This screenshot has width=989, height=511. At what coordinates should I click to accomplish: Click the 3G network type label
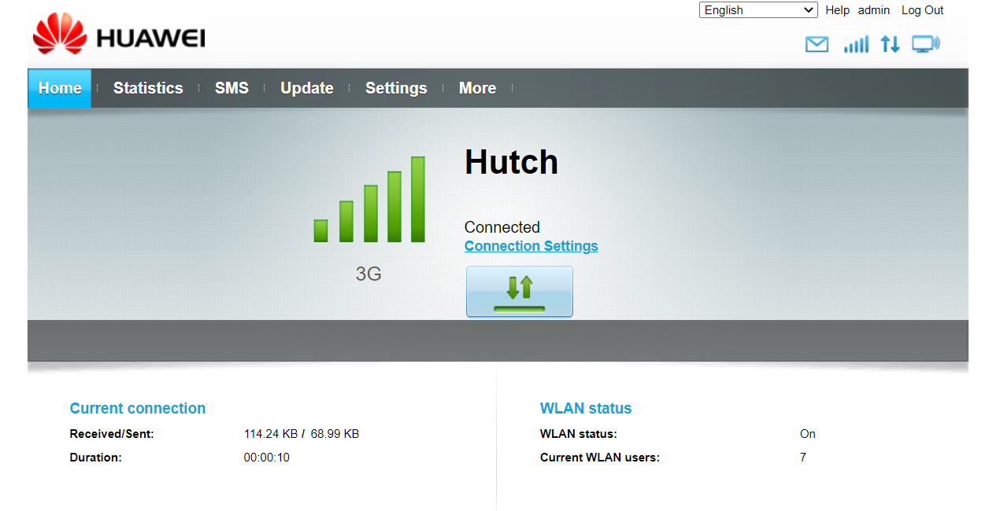[x=369, y=274]
